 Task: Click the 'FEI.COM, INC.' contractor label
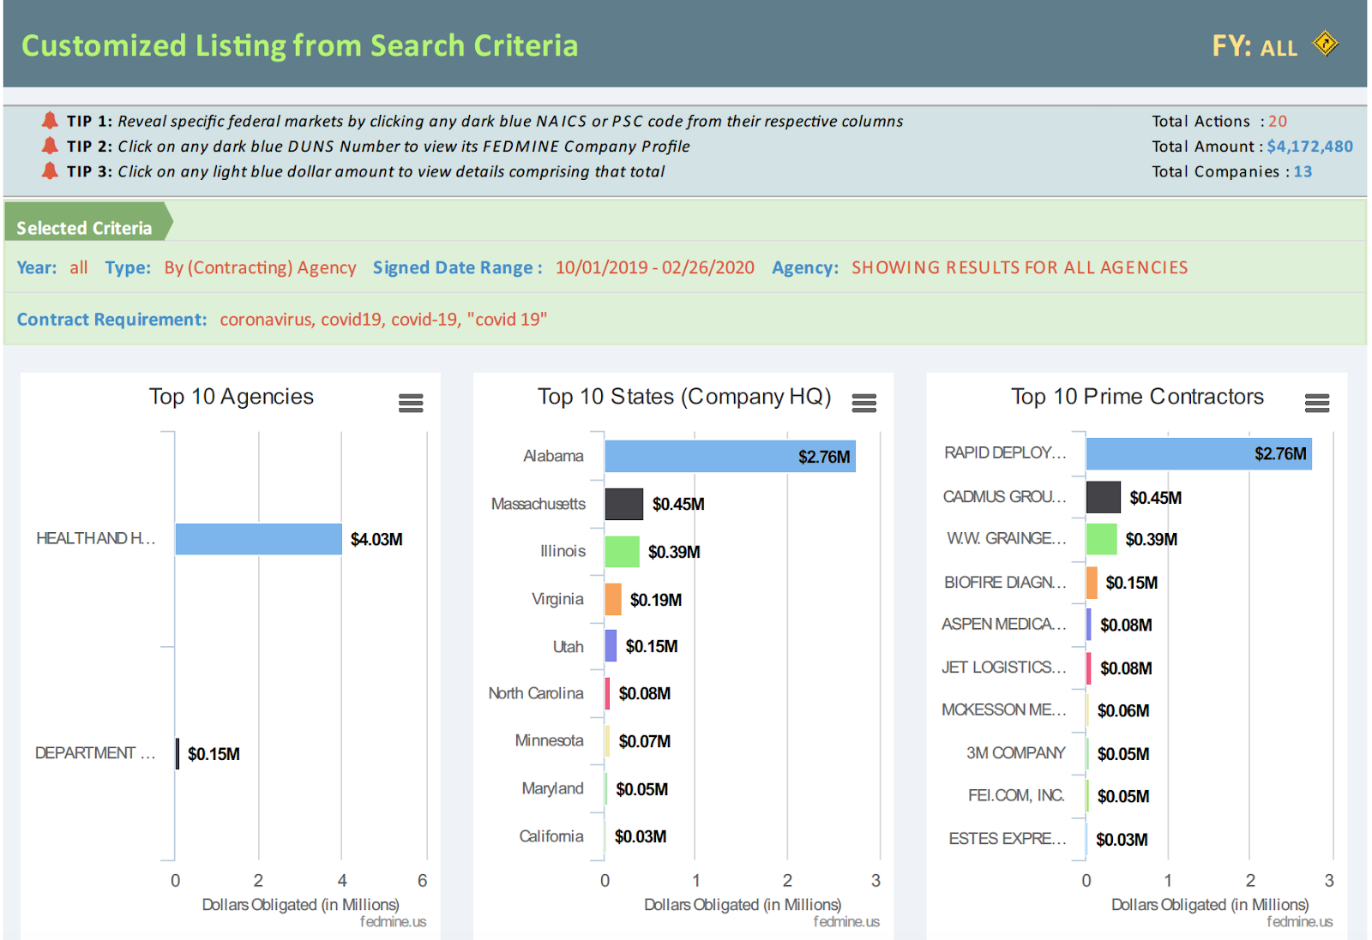pyautogui.click(x=1016, y=795)
